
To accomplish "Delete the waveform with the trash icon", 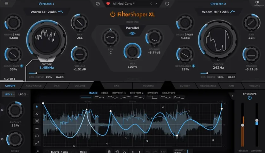I will 109,152.
